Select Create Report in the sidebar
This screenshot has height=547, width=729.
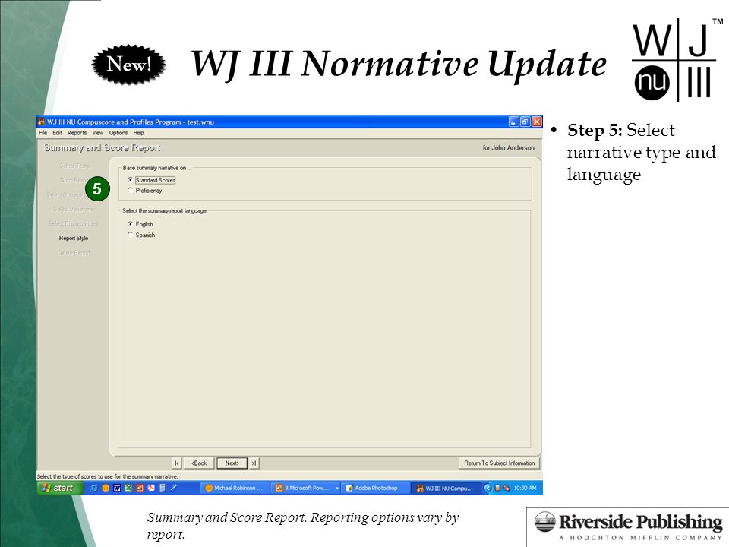tap(74, 253)
